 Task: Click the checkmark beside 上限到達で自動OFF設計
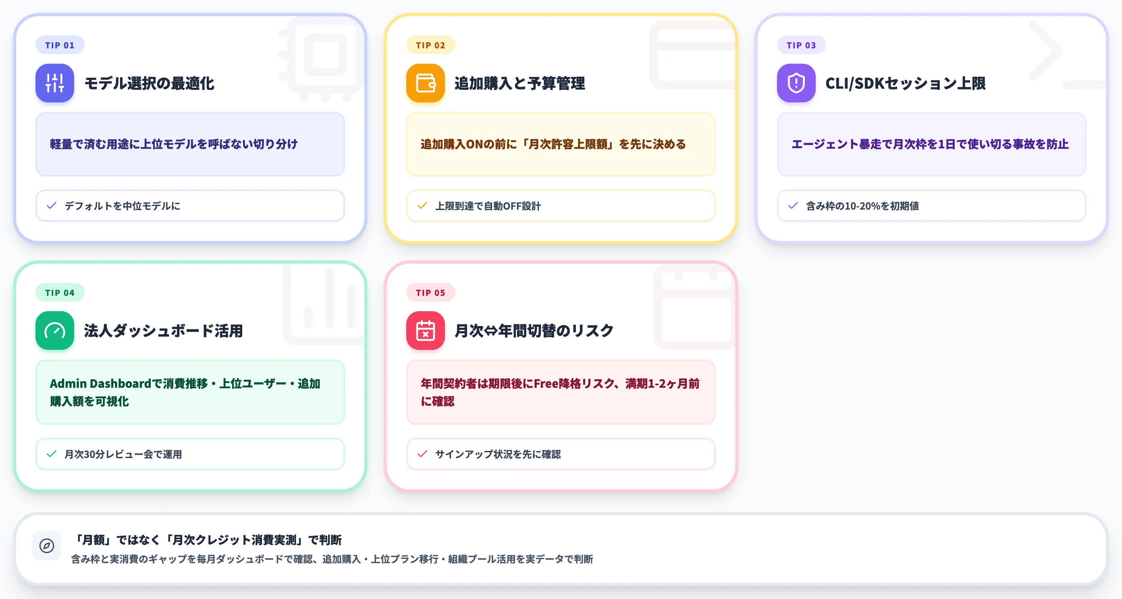point(422,206)
